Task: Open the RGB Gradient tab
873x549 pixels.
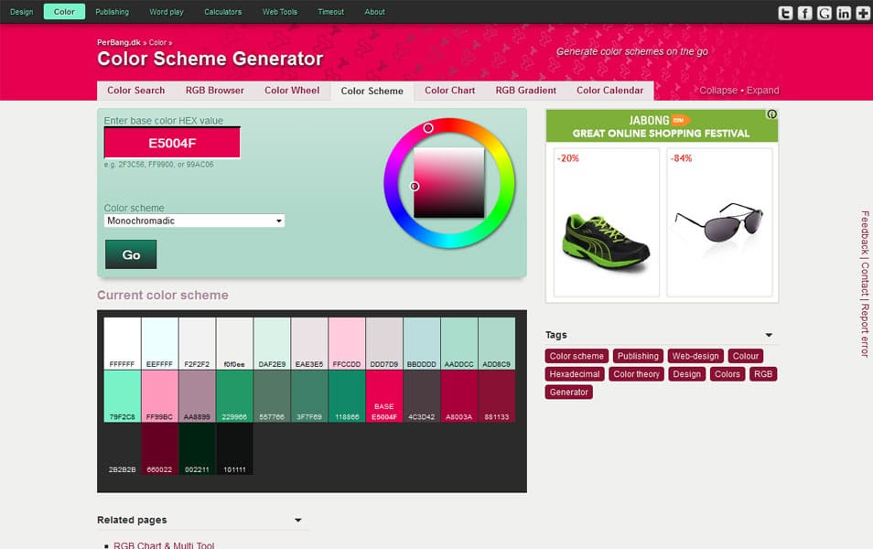Action: [x=525, y=91]
